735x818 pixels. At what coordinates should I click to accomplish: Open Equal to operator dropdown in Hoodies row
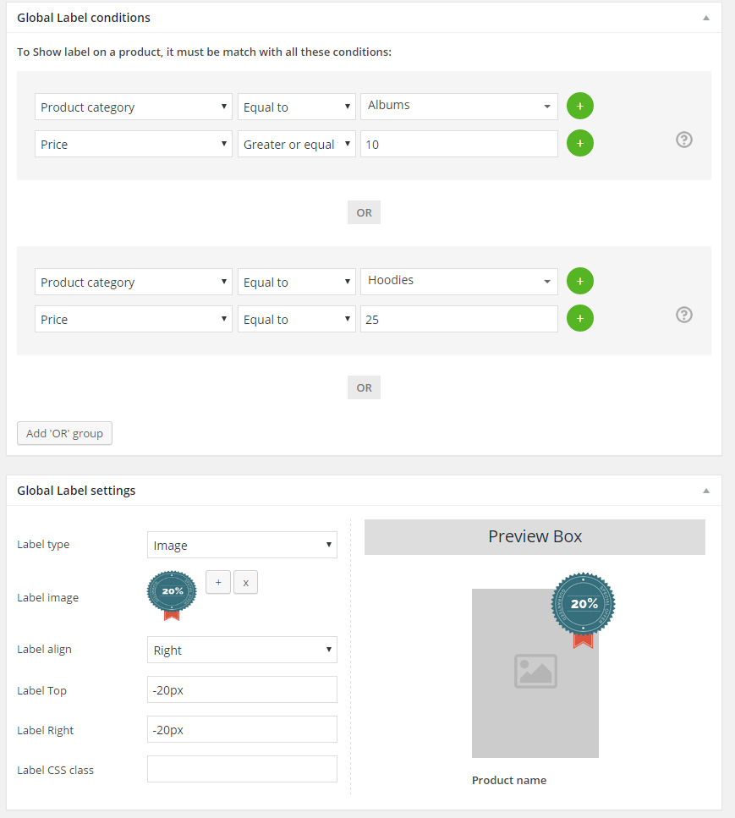[296, 283]
